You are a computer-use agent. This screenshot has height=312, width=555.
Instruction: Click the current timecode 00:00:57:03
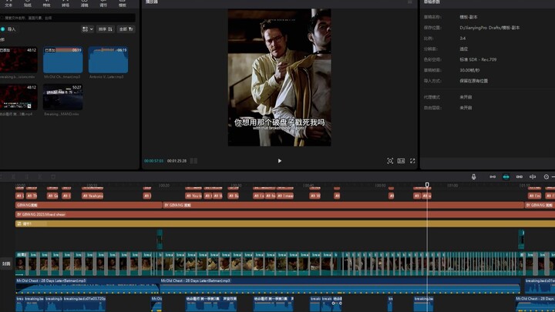pos(153,161)
